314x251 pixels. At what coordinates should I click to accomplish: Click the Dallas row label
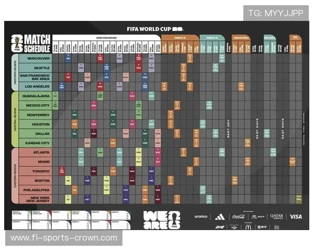pos(36,133)
